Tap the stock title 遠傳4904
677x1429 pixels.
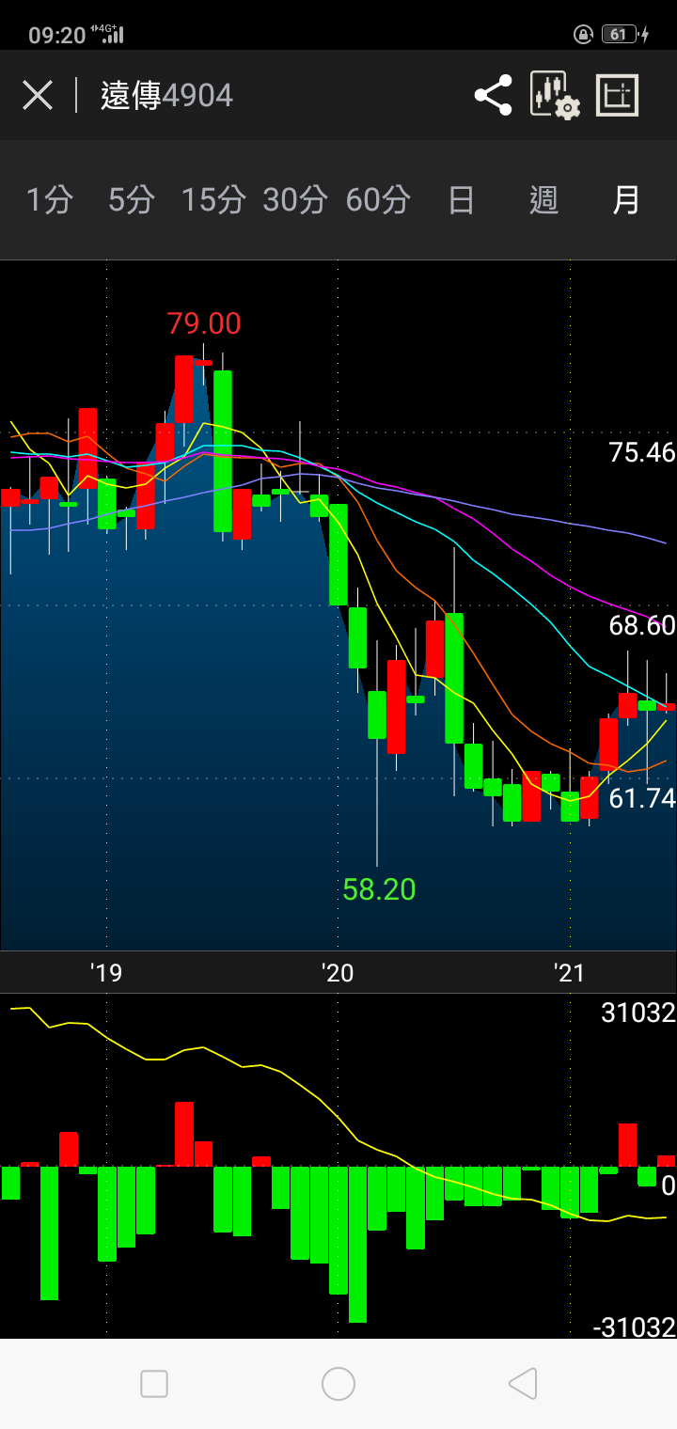pyautogui.click(x=166, y=95)
